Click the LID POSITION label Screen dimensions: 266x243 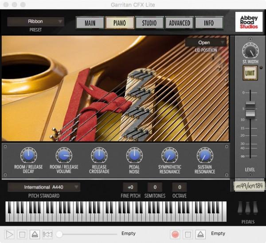coord(206,50)
